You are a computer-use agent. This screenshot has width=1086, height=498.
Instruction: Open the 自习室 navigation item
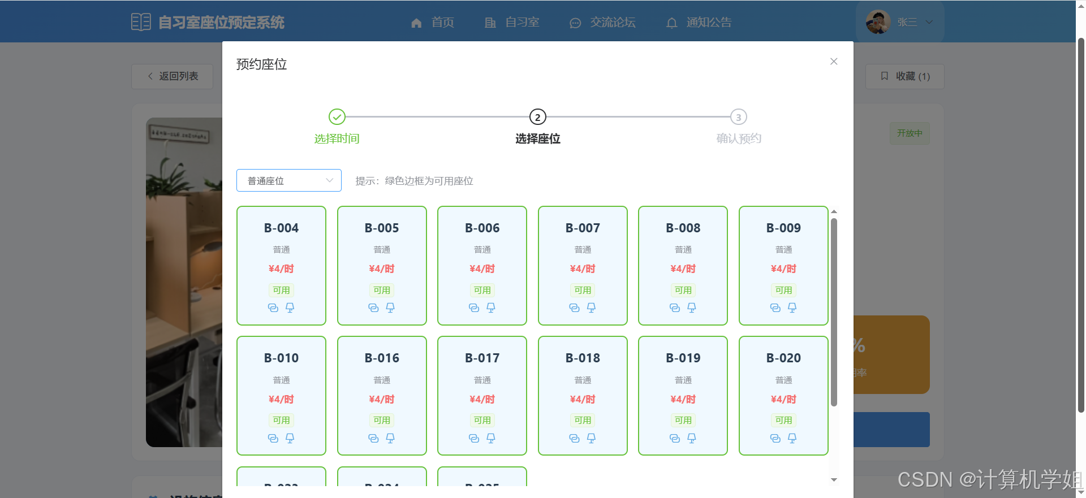click(512, 23)
